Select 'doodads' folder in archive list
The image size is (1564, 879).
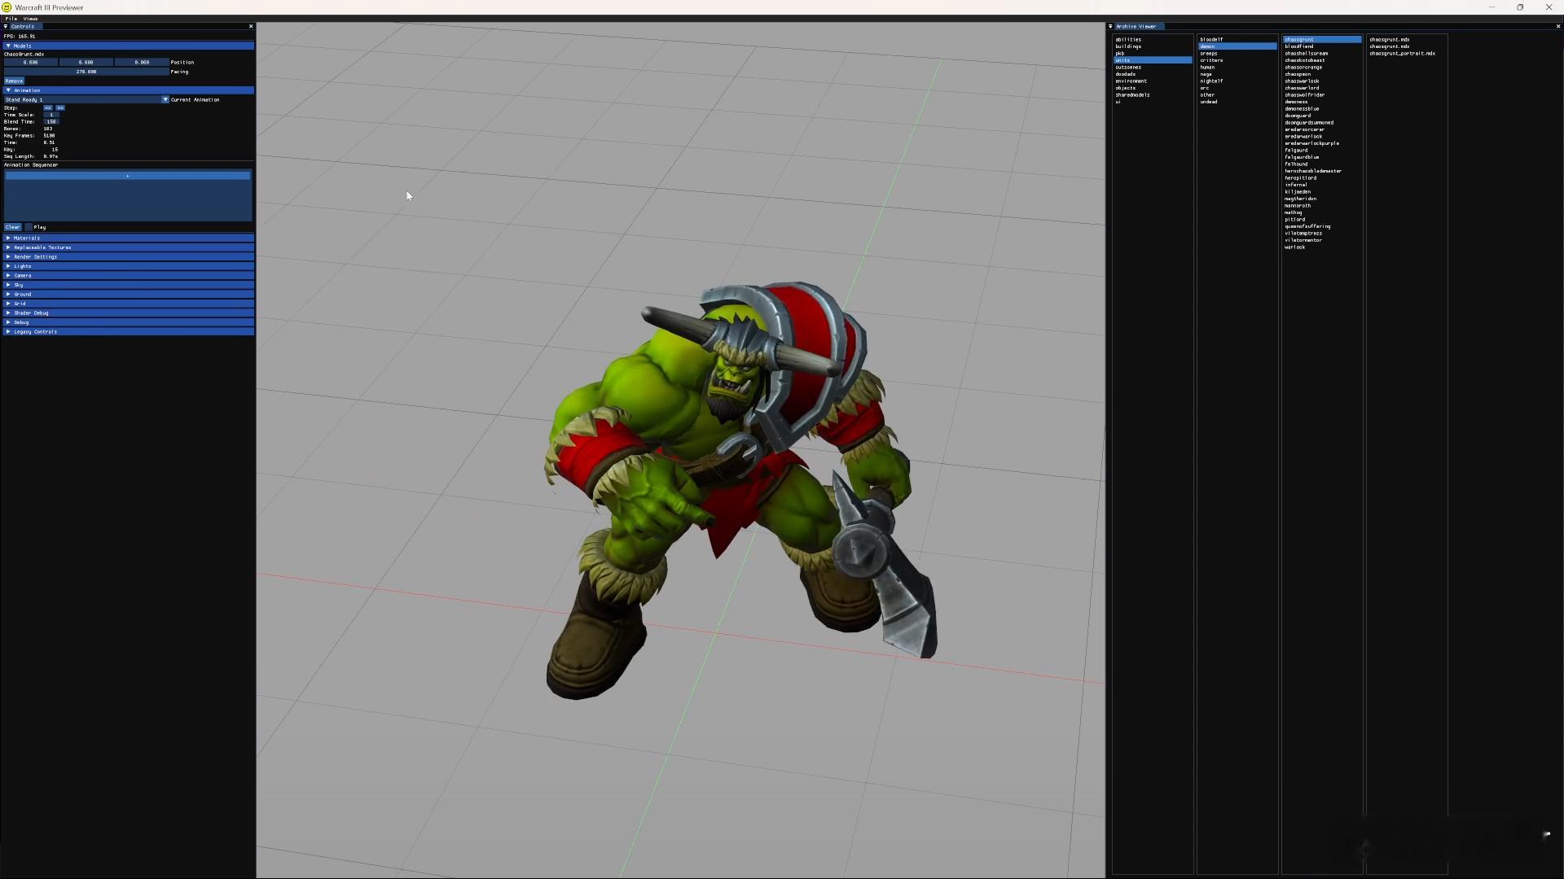(1125, 74)
